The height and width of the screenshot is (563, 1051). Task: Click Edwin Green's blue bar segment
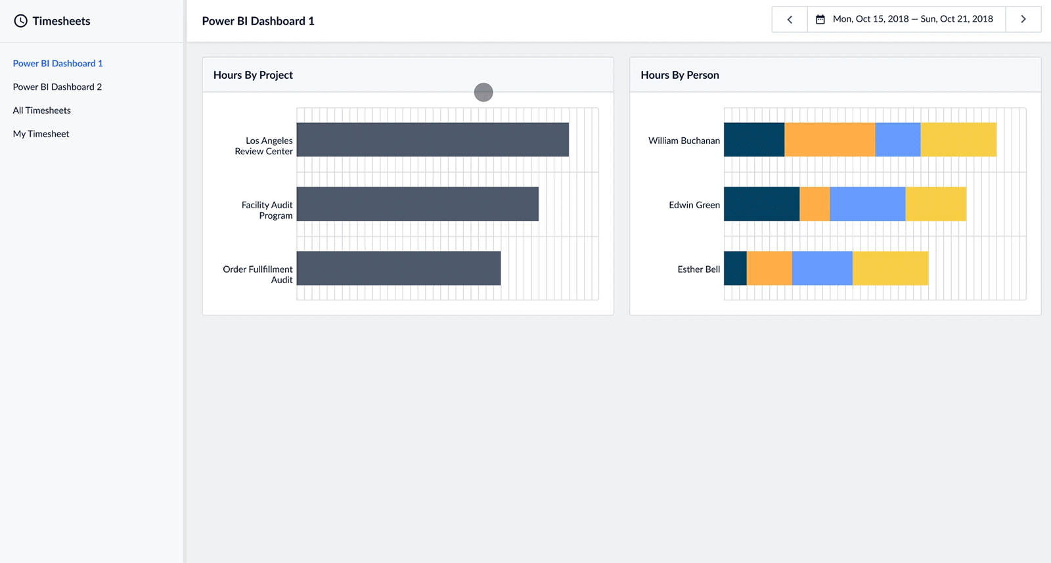pos(867,204)
